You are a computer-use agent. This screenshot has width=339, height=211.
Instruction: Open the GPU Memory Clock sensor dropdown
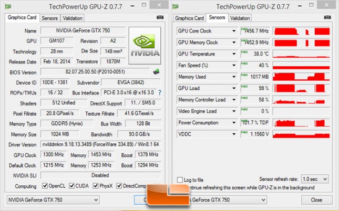(x=234, y=43)
